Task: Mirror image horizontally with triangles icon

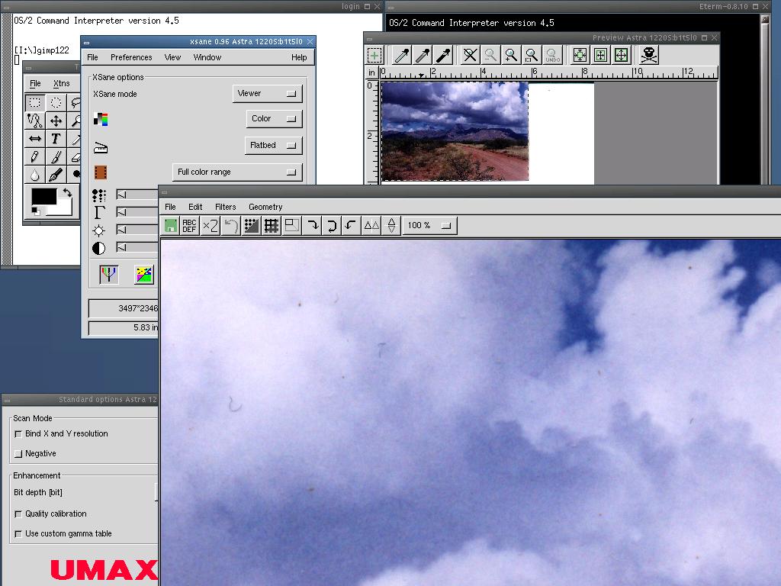Action: click(371, 226)
